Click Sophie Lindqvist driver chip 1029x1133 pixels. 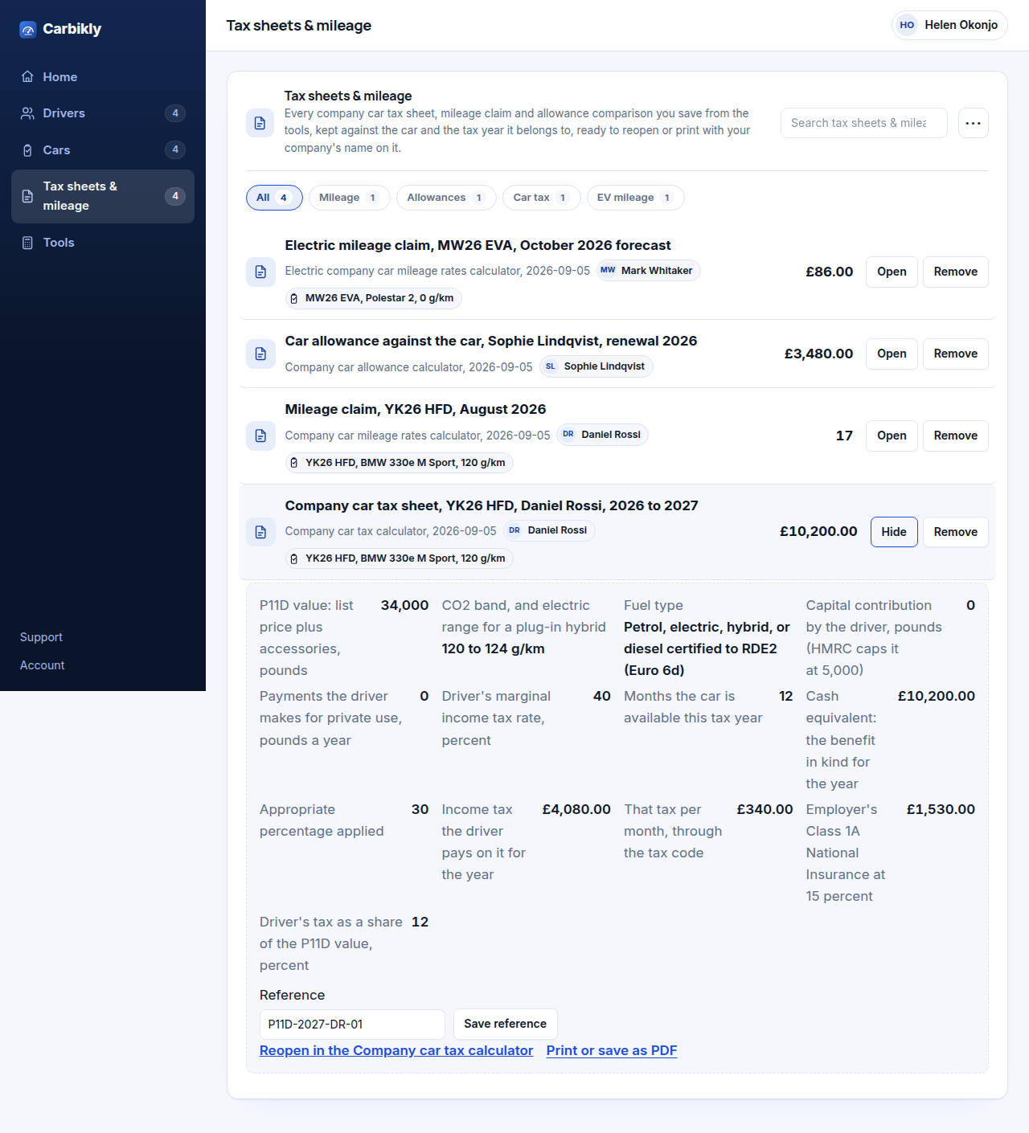pyautogui.click(x=596, y=366)
